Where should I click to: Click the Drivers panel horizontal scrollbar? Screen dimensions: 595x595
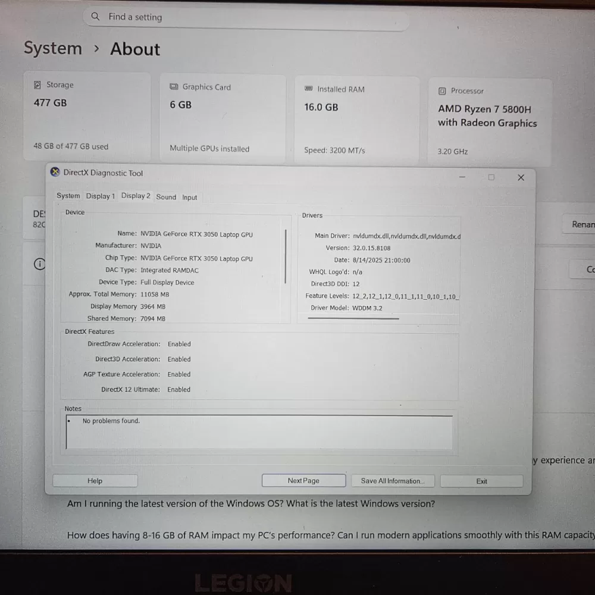pyautogui.click(x=353, y=318)
